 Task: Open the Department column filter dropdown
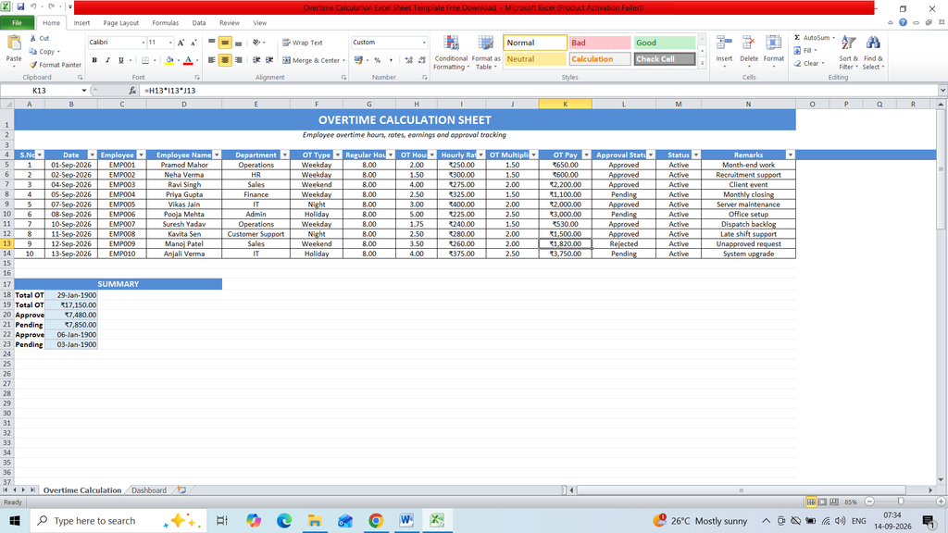coord(285,155)
